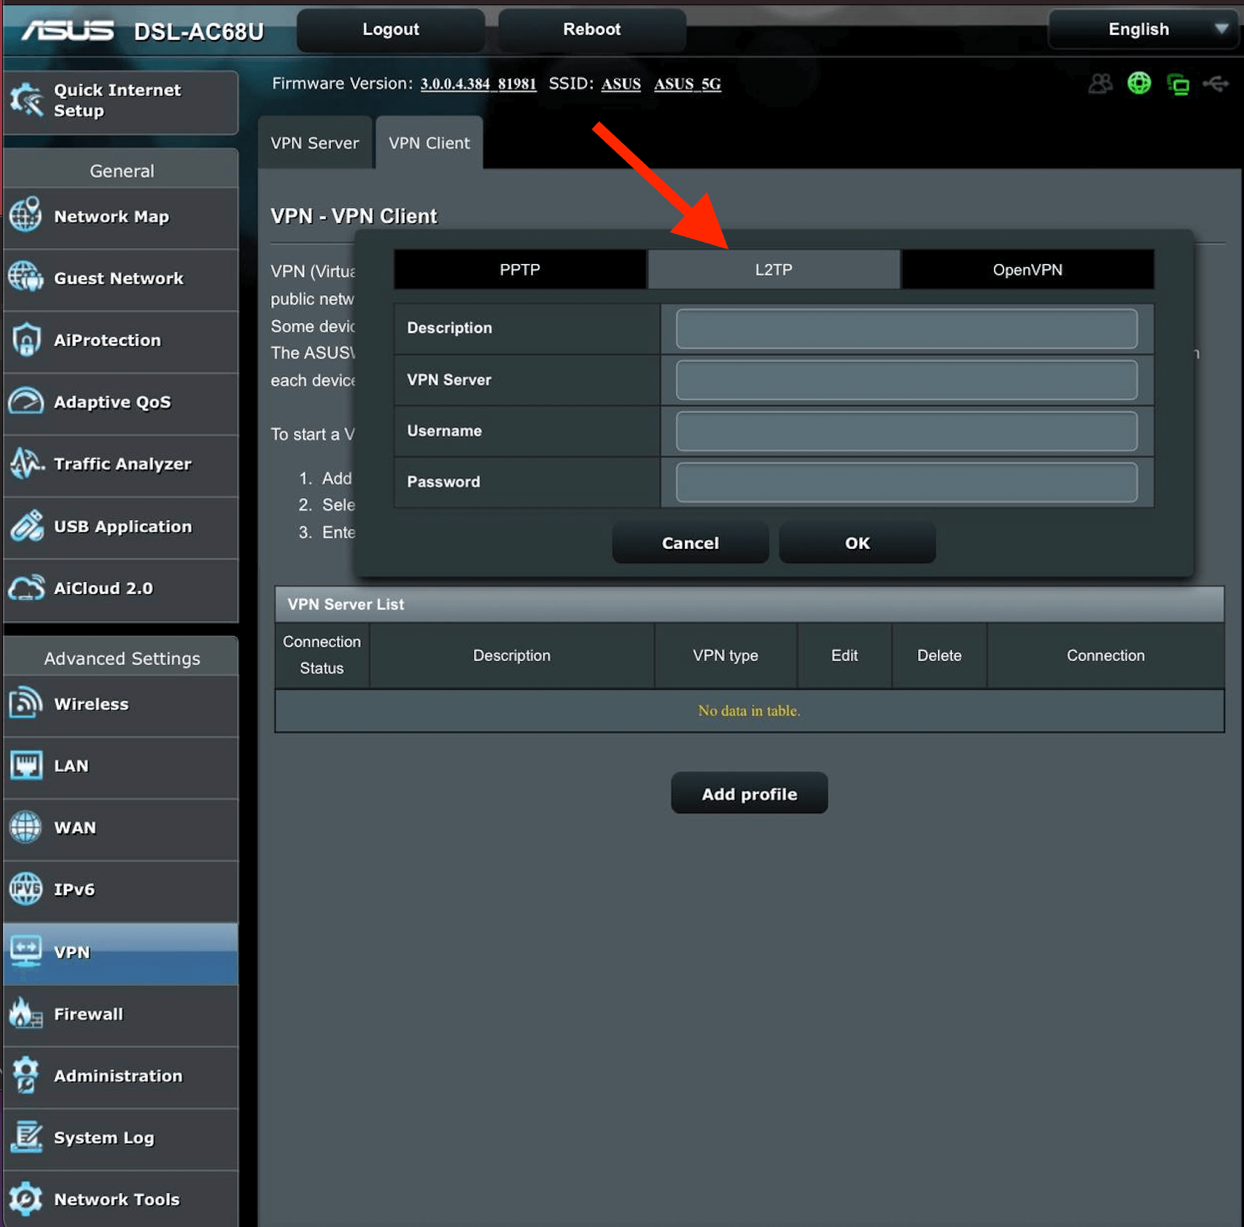Click the Firewall flame icon

point(26,1013)
